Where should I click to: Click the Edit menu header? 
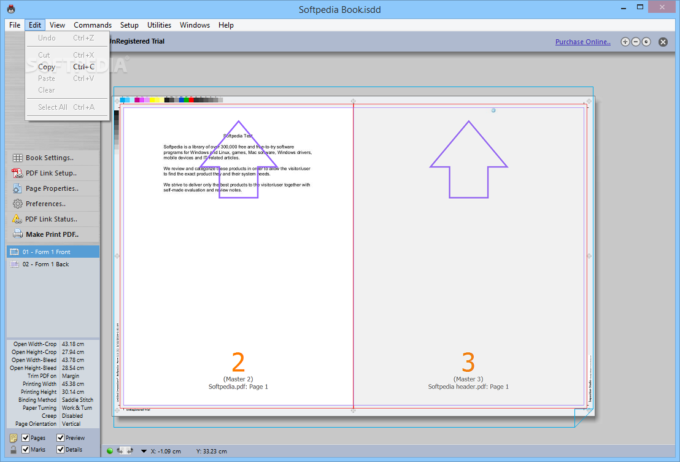[x=35, y=25]
